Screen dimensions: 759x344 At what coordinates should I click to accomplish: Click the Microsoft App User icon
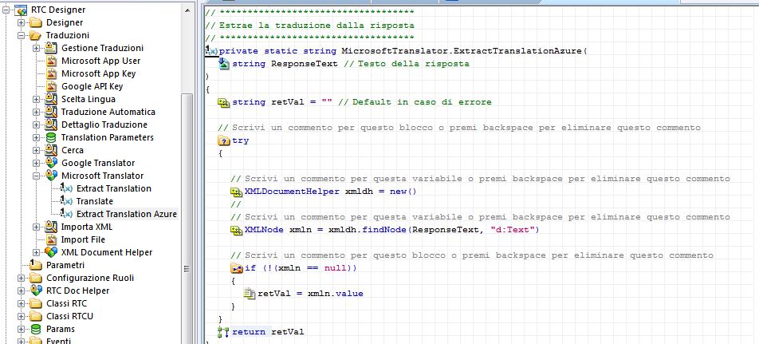click(x=51, y=61)
